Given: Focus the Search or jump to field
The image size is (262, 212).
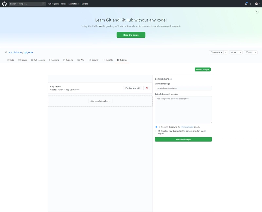Looking at the screenshot, I should pos(27,4).
